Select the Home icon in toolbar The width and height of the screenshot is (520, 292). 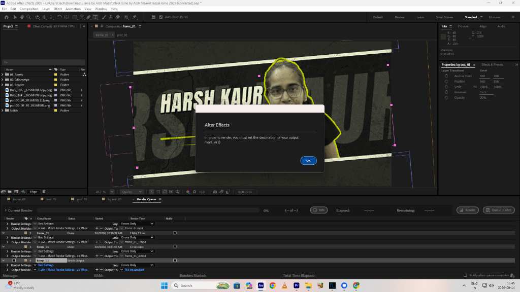pos(6,17)
